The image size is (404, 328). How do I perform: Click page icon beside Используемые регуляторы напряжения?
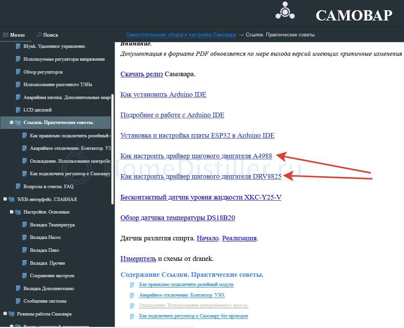click(x=18, y=59)
